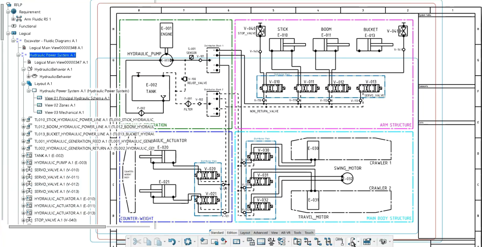Select Excavator - Fluidic Diagrams A.1 node
Viewport: 482px width, 247px height.
pos(51,40)
